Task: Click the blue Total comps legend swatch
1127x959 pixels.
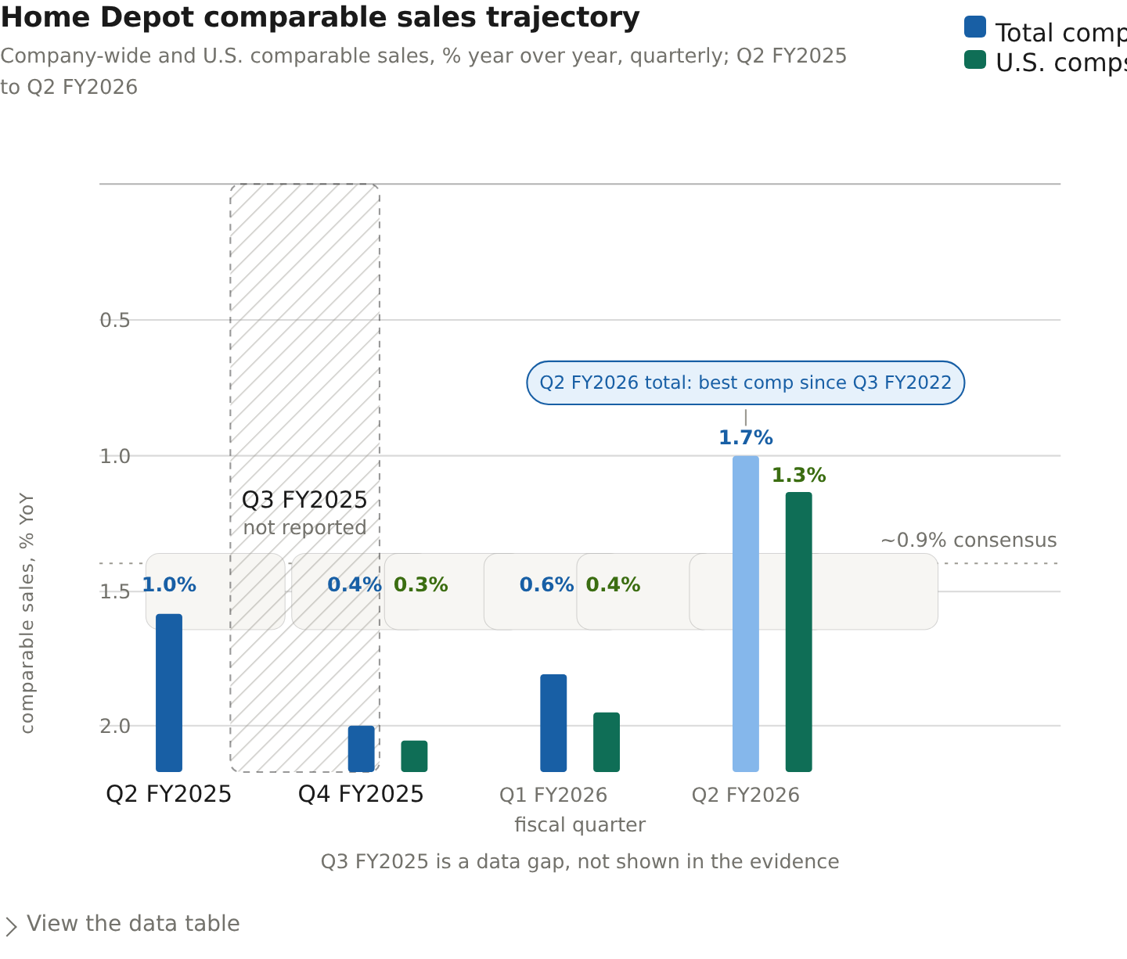Action: (975, 27)
